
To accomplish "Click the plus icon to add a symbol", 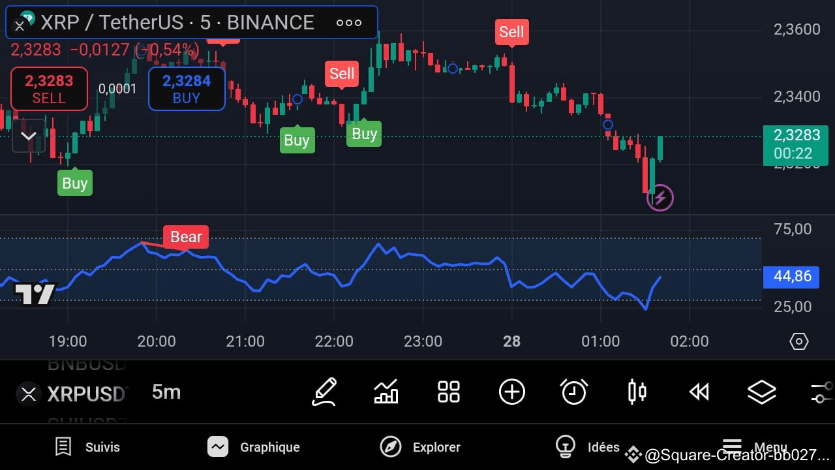I will 511,392.
